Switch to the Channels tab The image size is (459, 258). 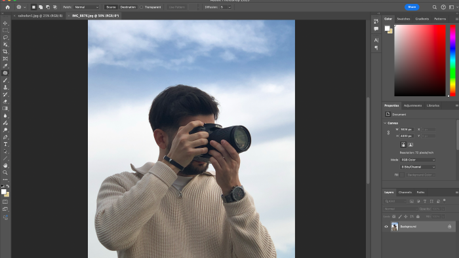405,193
